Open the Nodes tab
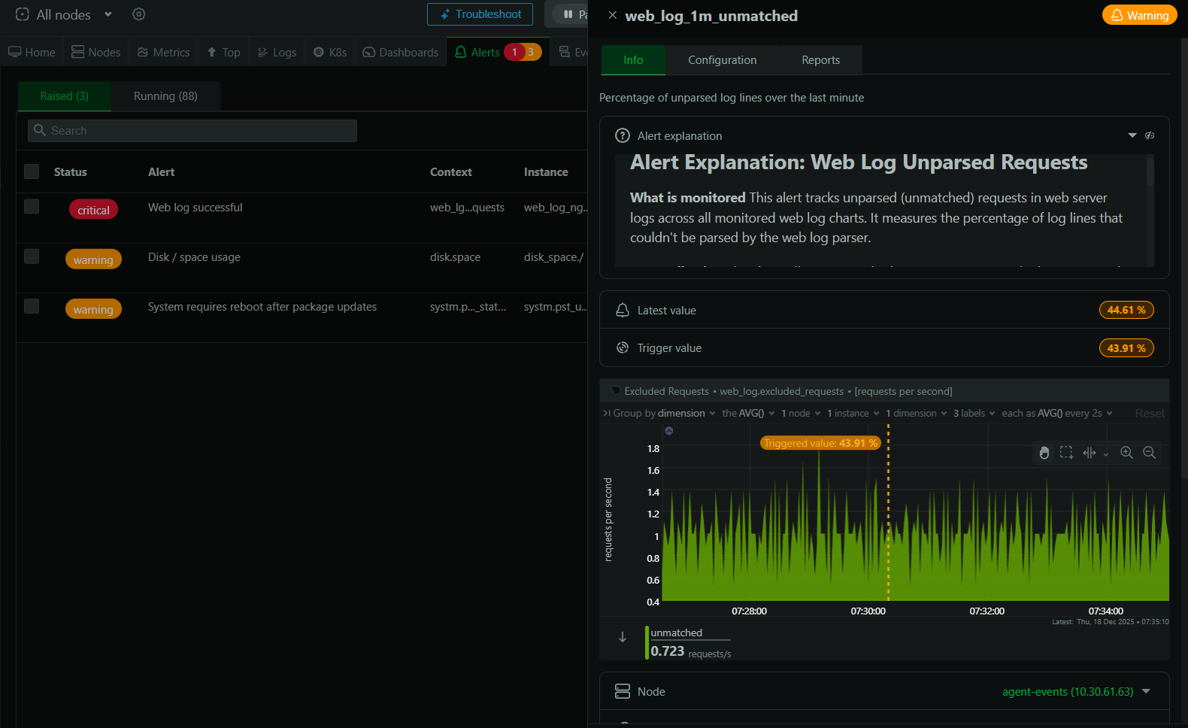 [96, 52]
